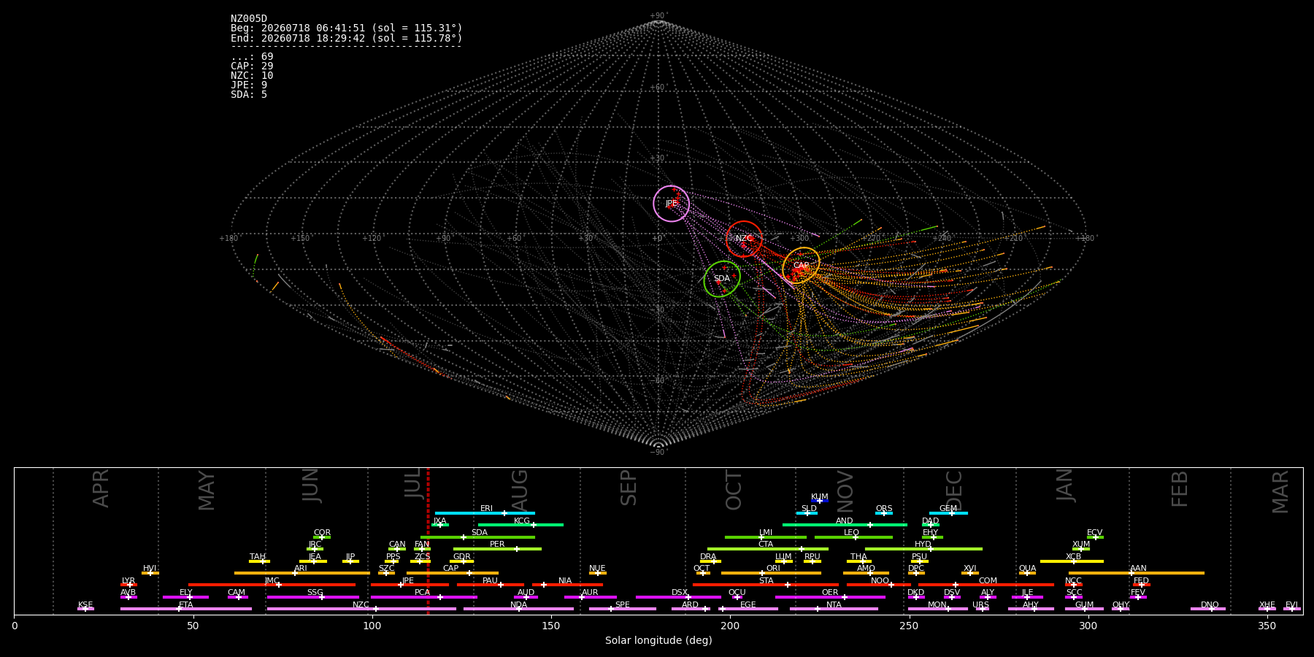Click the OCT month label in the timeline

734,490
